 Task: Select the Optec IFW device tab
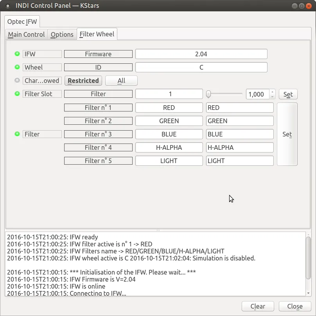(x=22, y=22)
